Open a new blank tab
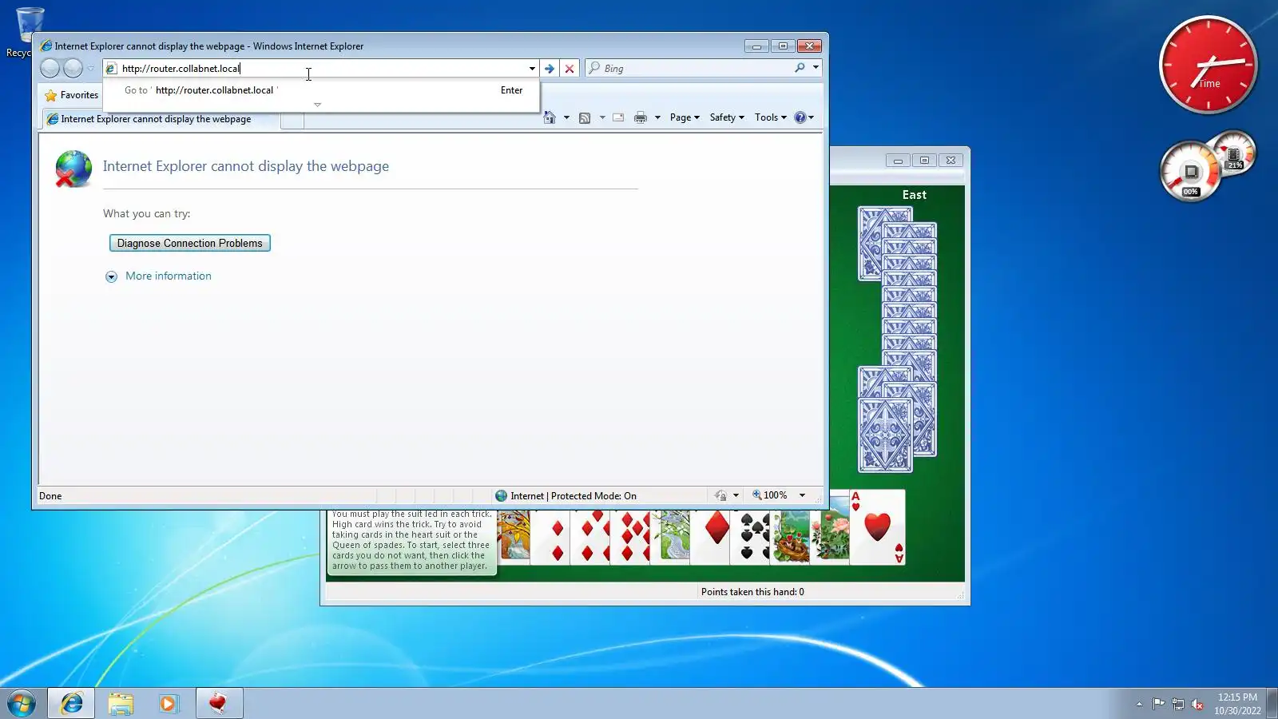This screenshot has height=719, width=1278. [x=292, y=120]
